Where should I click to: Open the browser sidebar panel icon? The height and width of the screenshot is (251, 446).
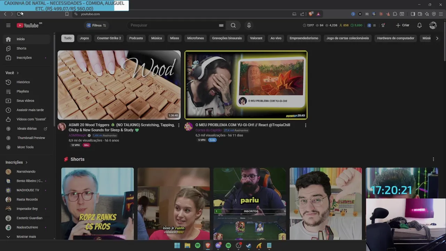pyautogui.click(x=413, y=14)
